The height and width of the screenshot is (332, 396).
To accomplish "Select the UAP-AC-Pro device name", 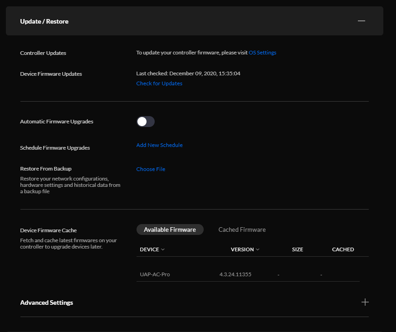I will pos(155,274).
